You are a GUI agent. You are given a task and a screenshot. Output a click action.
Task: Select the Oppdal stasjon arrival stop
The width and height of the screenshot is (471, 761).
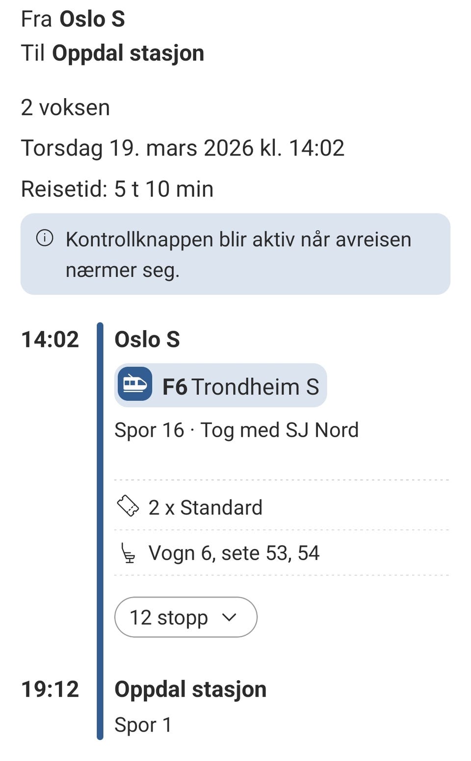tap(190, 689)
